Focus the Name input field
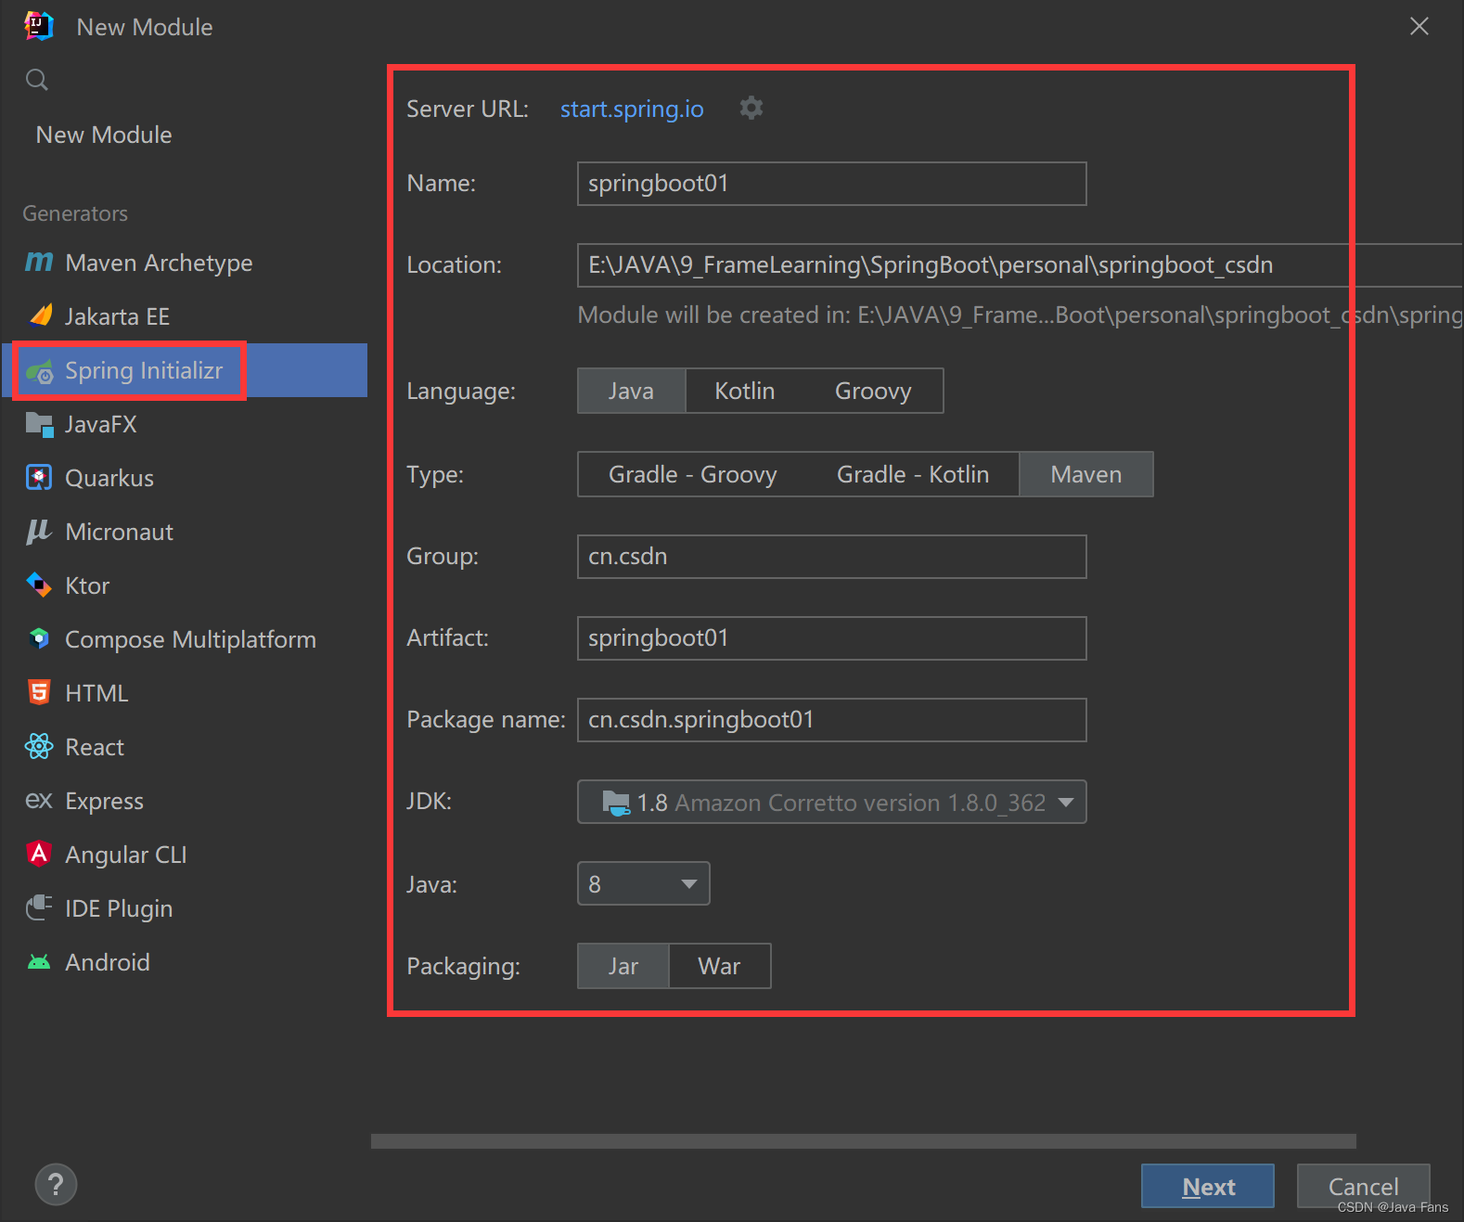The width and height of the screenshot is (1464, 1222). [x=831, y=184]
